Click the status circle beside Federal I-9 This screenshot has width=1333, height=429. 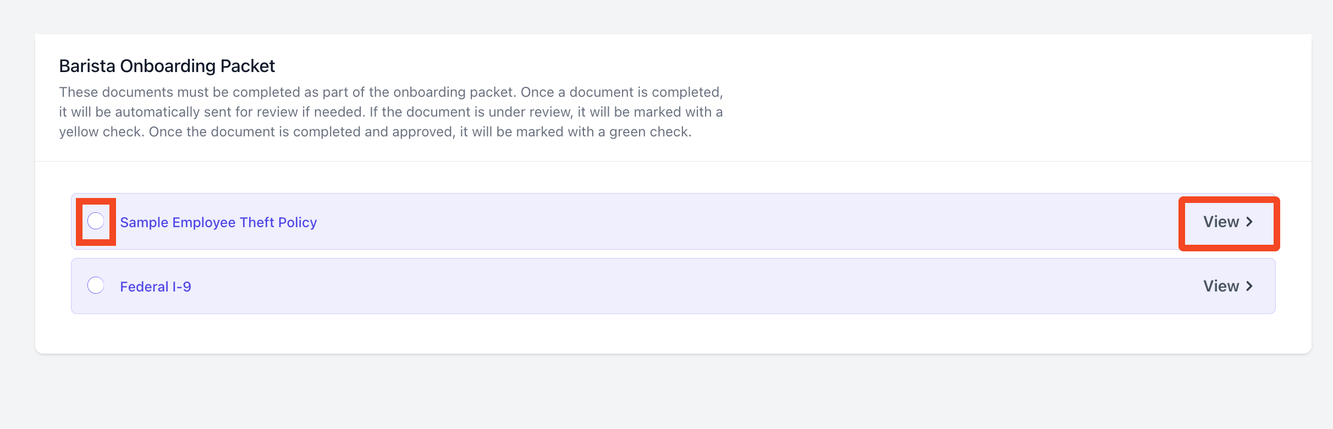click(x=96, y=285)
